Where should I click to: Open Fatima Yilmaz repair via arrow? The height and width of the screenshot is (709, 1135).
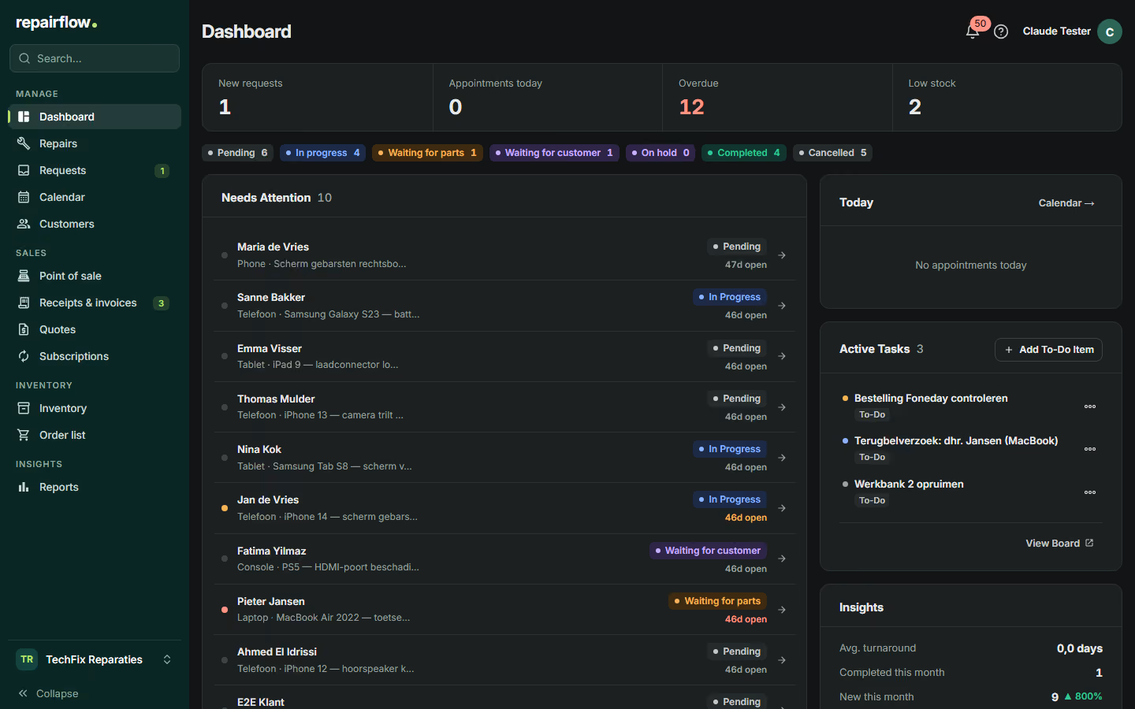point(782,559)
